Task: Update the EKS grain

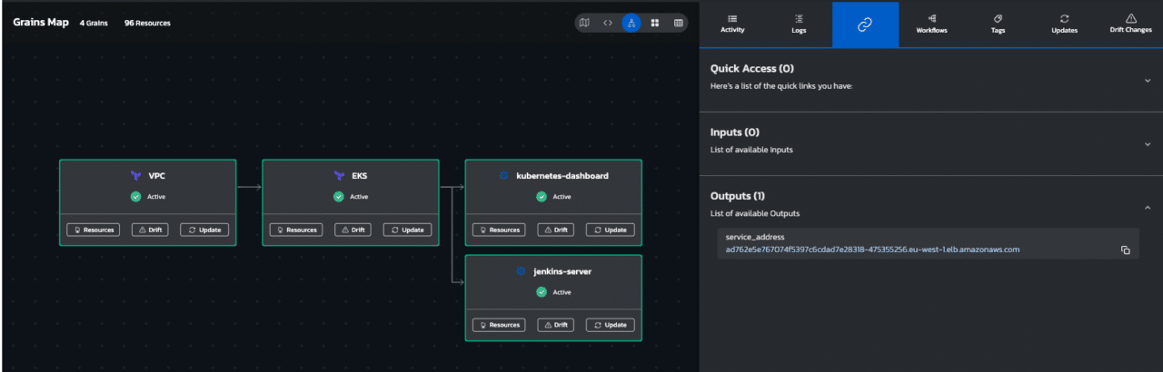Action: (407, 230)
